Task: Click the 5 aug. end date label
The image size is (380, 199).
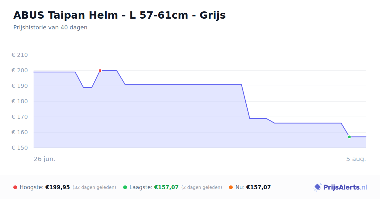Action: [356, 159]
